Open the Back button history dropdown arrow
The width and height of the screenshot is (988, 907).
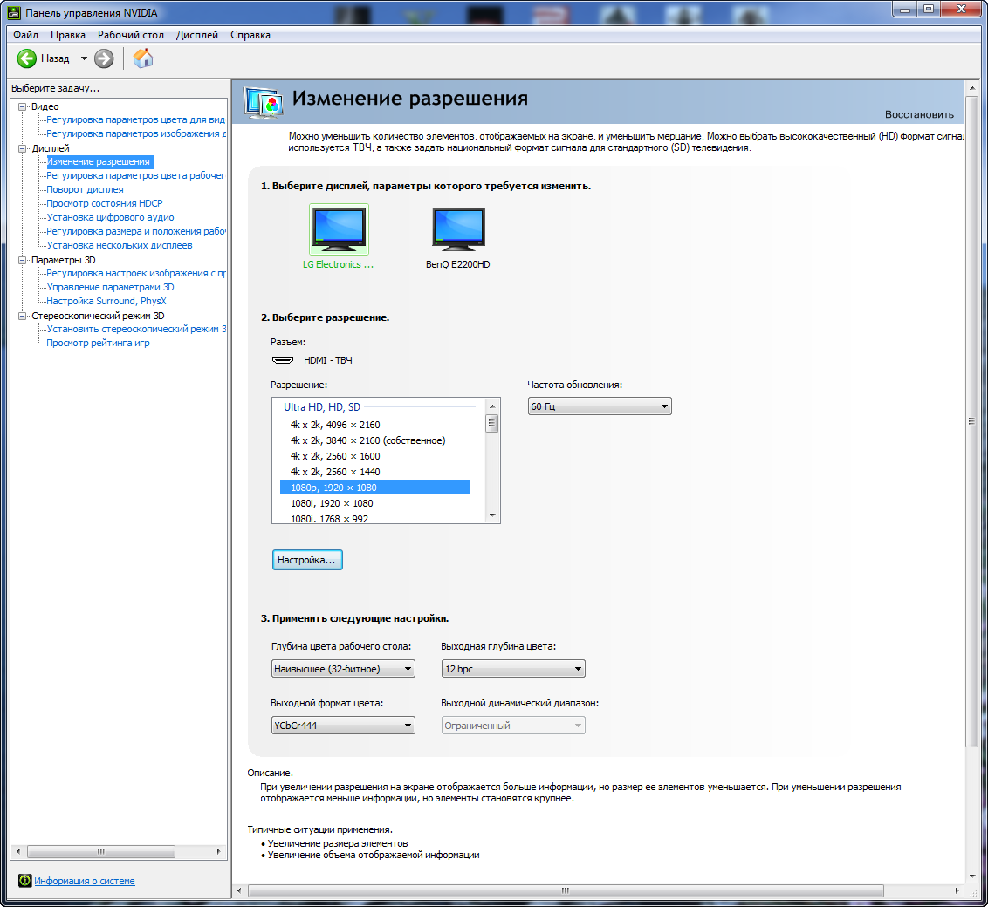tap(84, 58)
